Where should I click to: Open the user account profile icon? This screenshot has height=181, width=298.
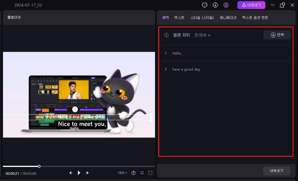[226, 5]
